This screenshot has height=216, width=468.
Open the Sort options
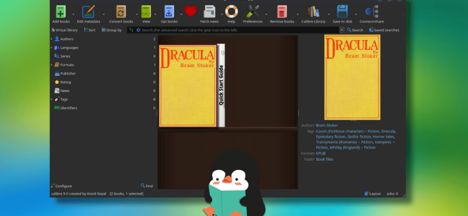click(90, 30)
